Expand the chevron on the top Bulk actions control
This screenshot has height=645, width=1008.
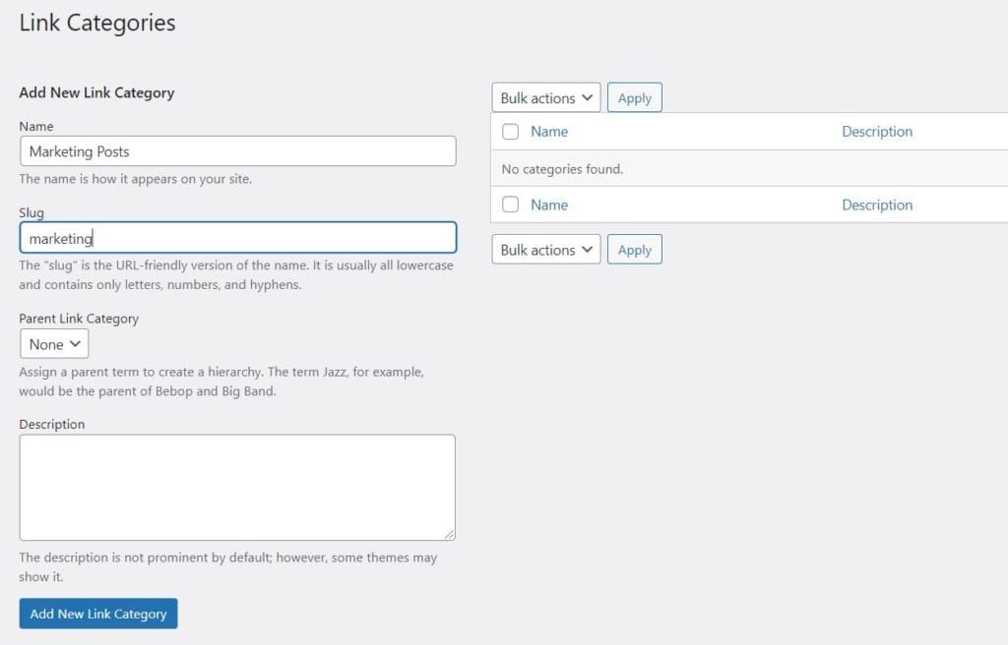point(588,97)
